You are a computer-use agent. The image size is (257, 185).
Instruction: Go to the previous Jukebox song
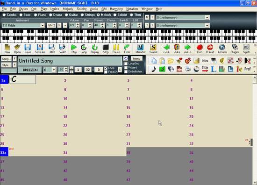click(166, 49)
